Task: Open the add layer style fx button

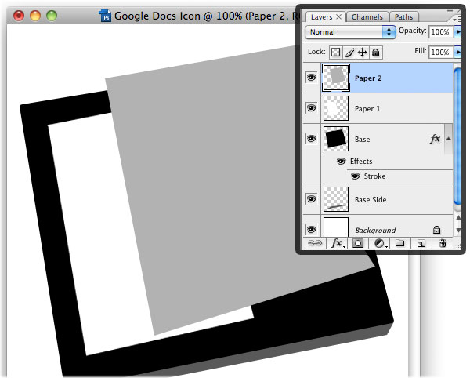Action: (x=337, y=243)
